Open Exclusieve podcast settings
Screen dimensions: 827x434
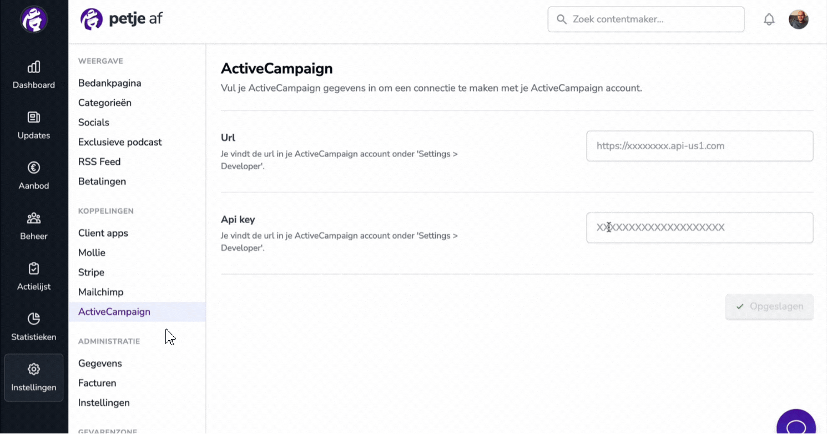[x=120, y=142]
